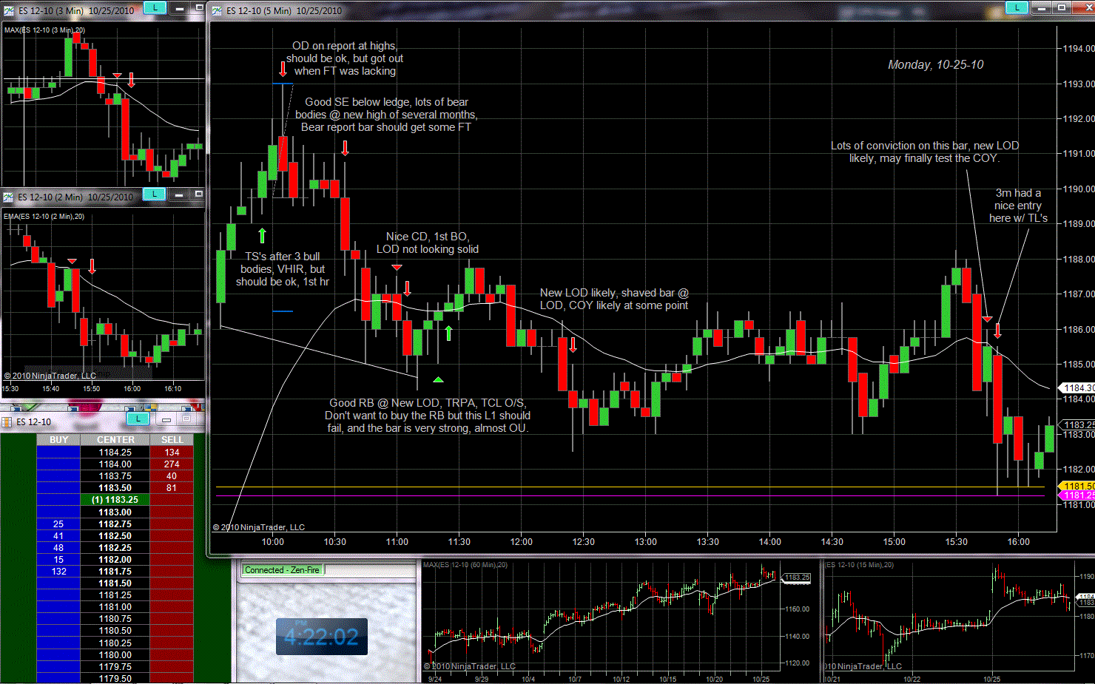Viewport: 1095px width, 684px height.
Task: Click the 4:22:02 clock widget
Action: 322,637
